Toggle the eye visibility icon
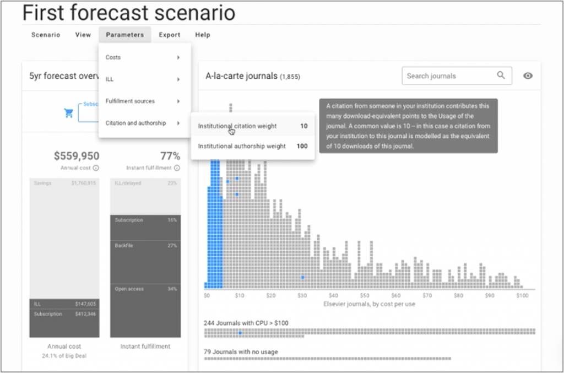 [528, 76]
